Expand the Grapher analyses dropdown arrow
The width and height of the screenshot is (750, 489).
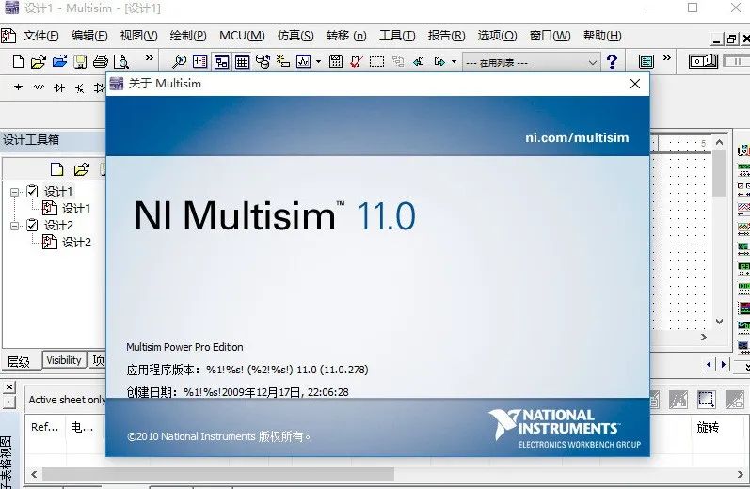[318, 62]
